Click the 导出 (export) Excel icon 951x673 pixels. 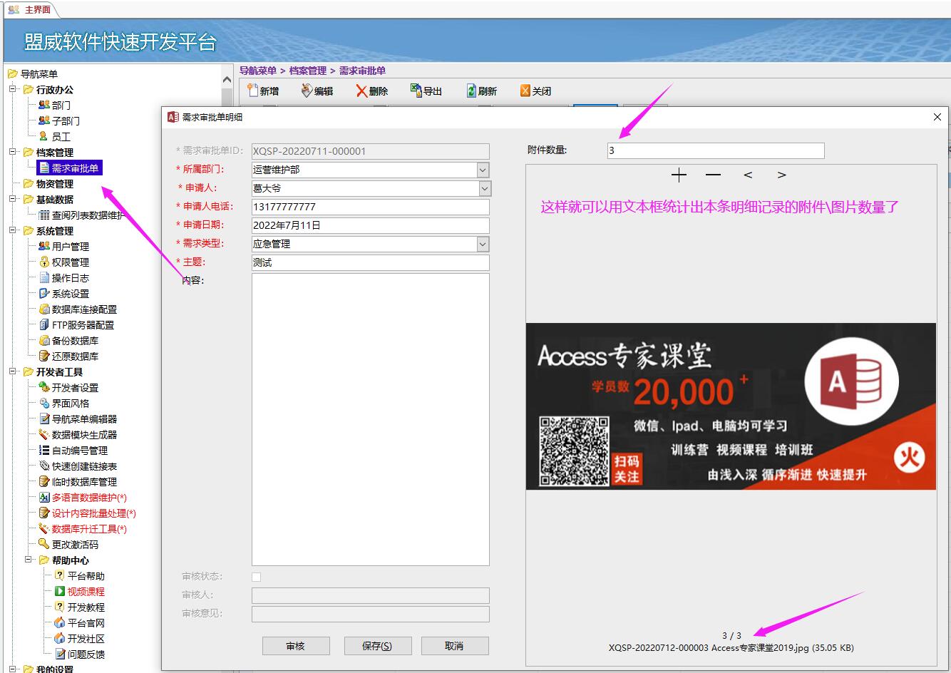(x=416, y=90)
